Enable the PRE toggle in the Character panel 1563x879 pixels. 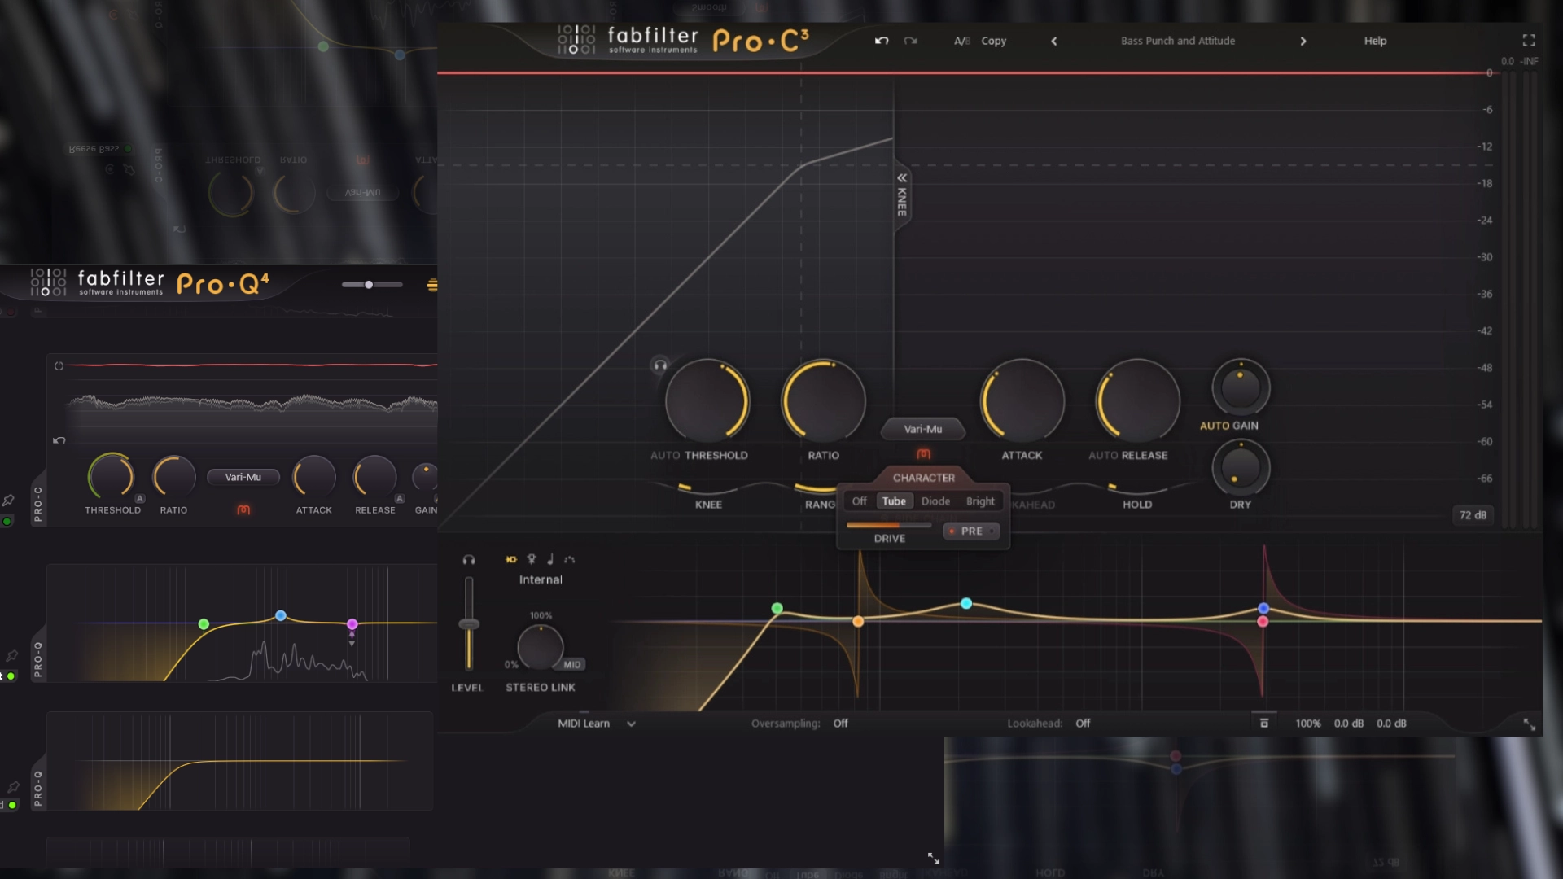pos(970,531)
